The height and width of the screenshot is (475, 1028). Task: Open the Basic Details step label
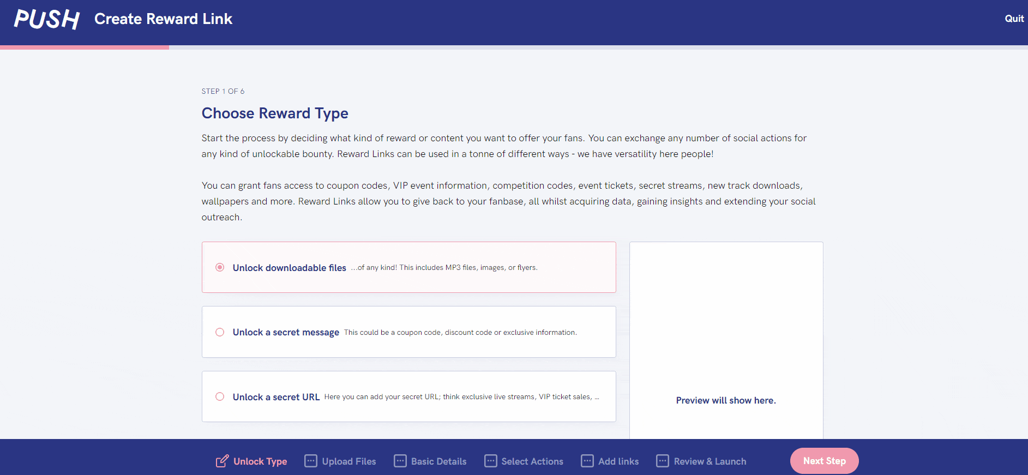coord(438,461)
